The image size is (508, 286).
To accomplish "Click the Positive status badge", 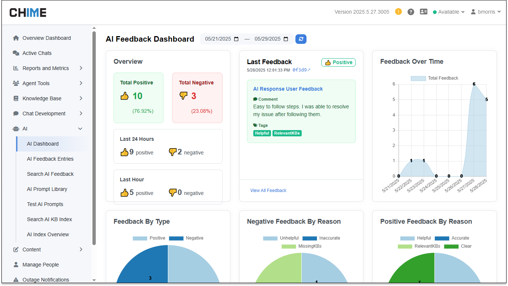I will click(338, 63).
